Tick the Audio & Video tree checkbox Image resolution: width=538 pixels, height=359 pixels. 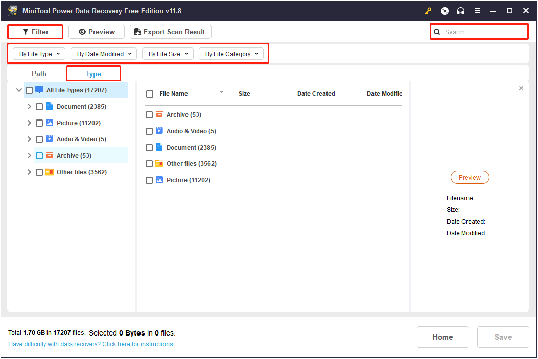point(39,139)
